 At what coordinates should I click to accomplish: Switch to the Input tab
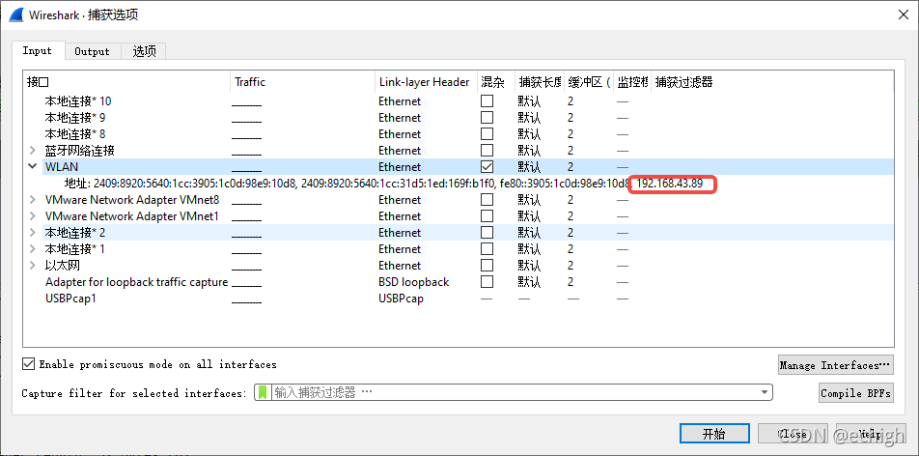pos(37,51)
